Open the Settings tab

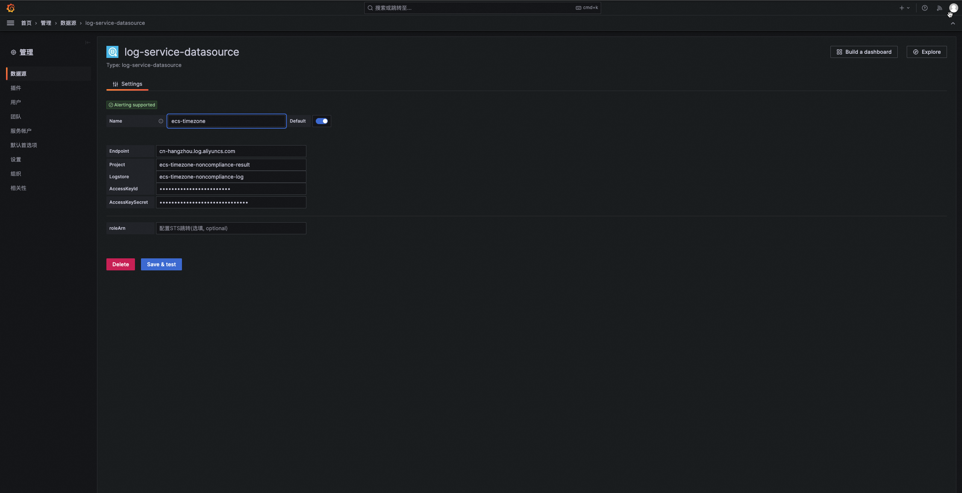pos(127,84)
